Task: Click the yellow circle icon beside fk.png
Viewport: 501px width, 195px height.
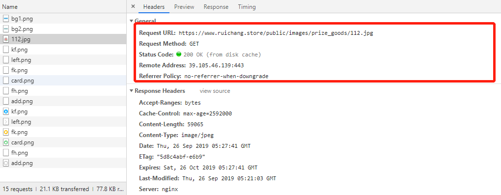Action: (x=6, y=132)
